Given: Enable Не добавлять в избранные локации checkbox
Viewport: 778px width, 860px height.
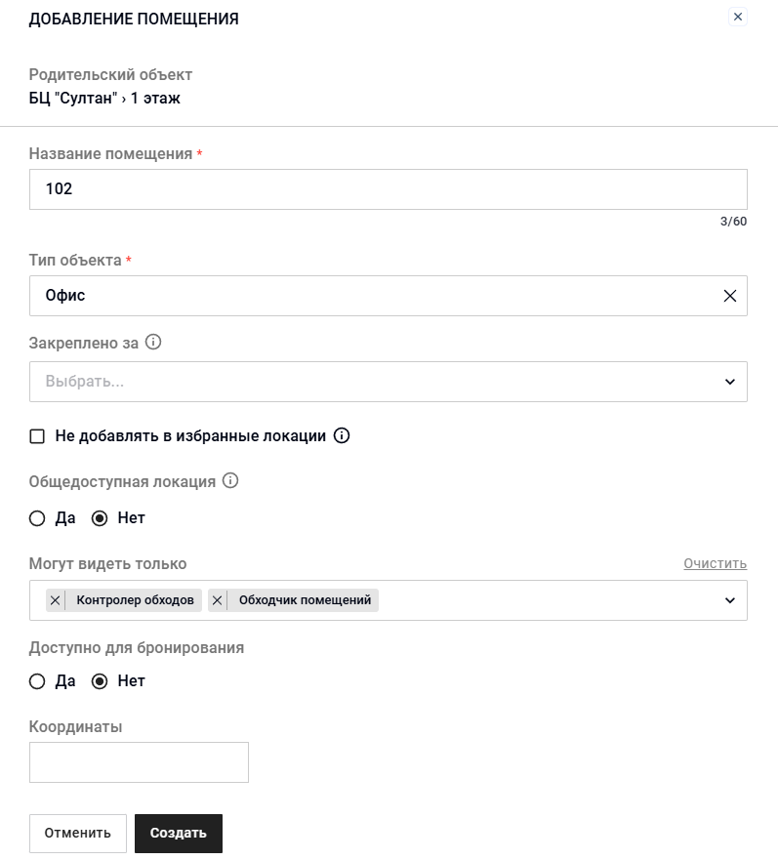Looking at the screenshot, I should pyautogui.click(x=37, y=436).
